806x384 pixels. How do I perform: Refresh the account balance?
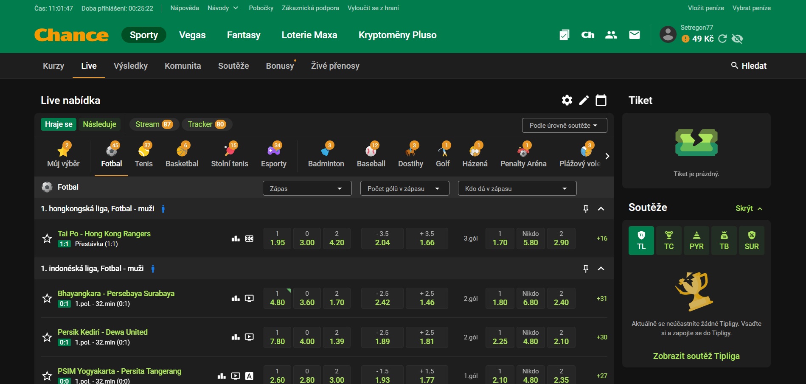coord(722,39)
